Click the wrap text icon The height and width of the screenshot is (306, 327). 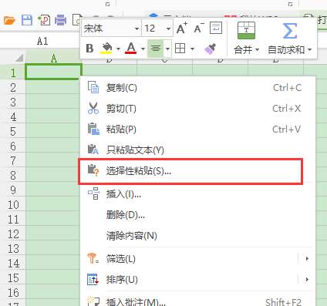pos(216,28)
